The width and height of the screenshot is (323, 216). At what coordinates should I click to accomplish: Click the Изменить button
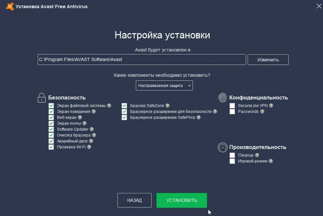coord(268,60)
